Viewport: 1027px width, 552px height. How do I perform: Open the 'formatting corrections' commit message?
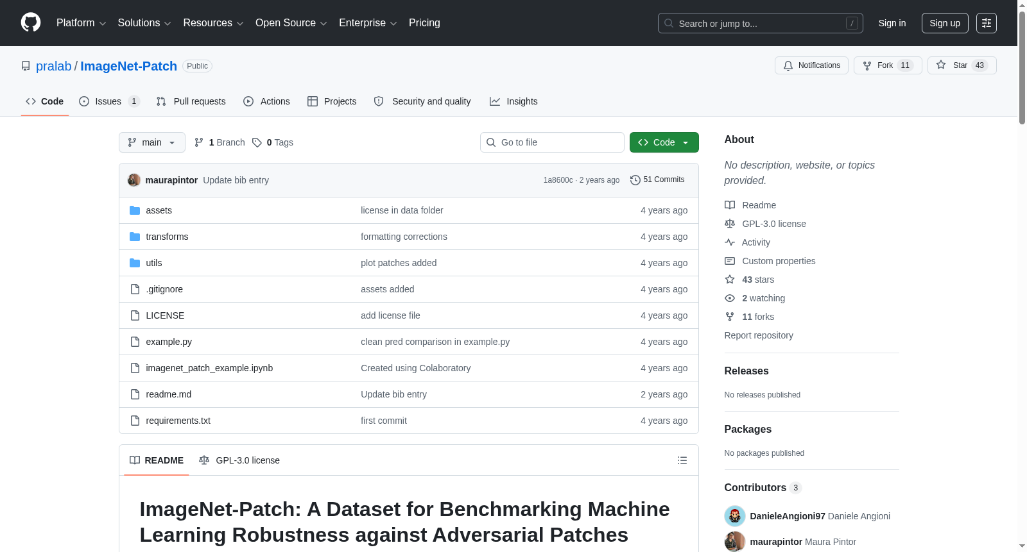(x=404, y=237)
